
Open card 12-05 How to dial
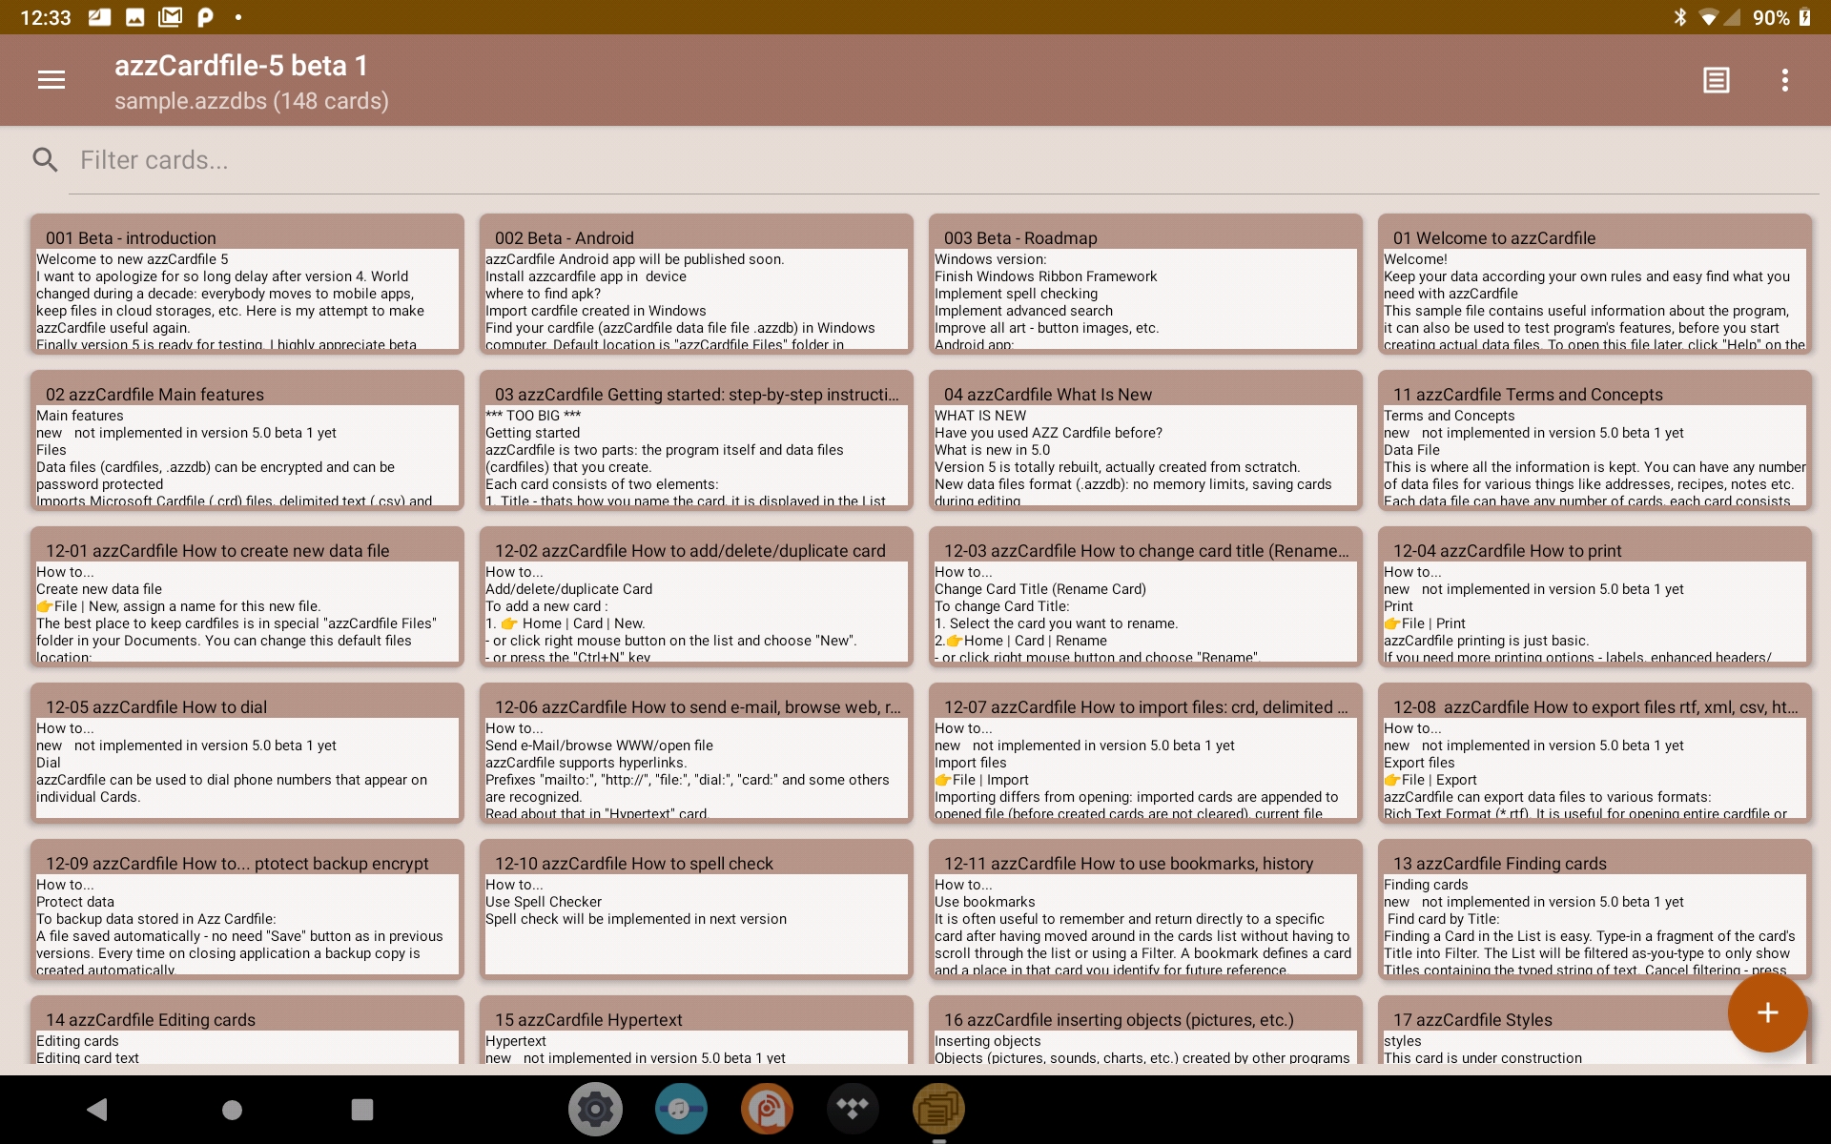247,752
